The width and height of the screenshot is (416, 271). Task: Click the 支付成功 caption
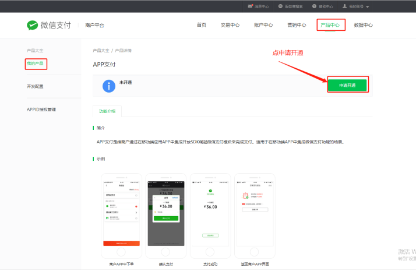click(210, 264)
